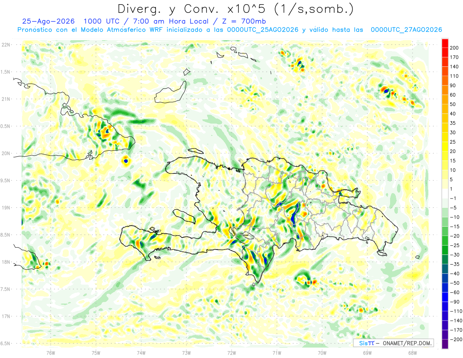This screenshot has width=463, height=358.
Task: Click the '74W' longitude label
Action: [141, 353]
